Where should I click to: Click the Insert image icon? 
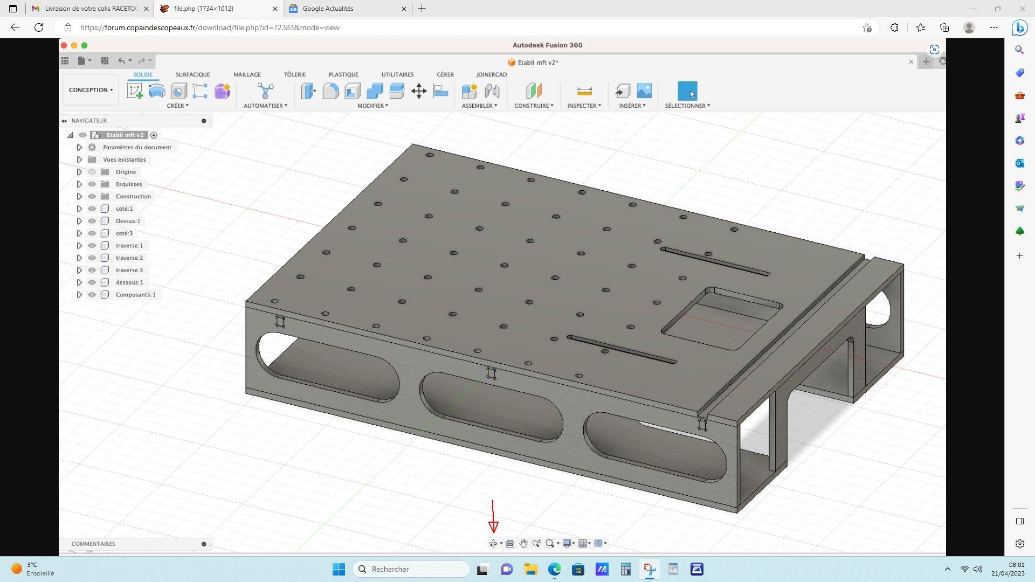coord(644,91)
